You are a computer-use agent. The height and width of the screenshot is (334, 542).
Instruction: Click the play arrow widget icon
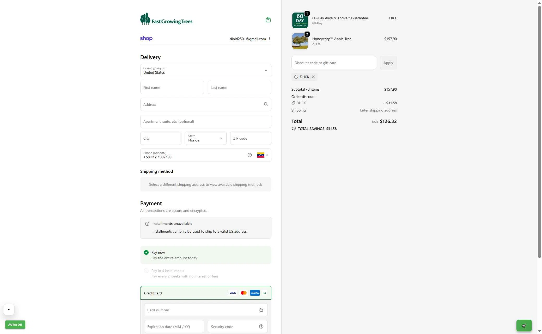click(9, 310)
